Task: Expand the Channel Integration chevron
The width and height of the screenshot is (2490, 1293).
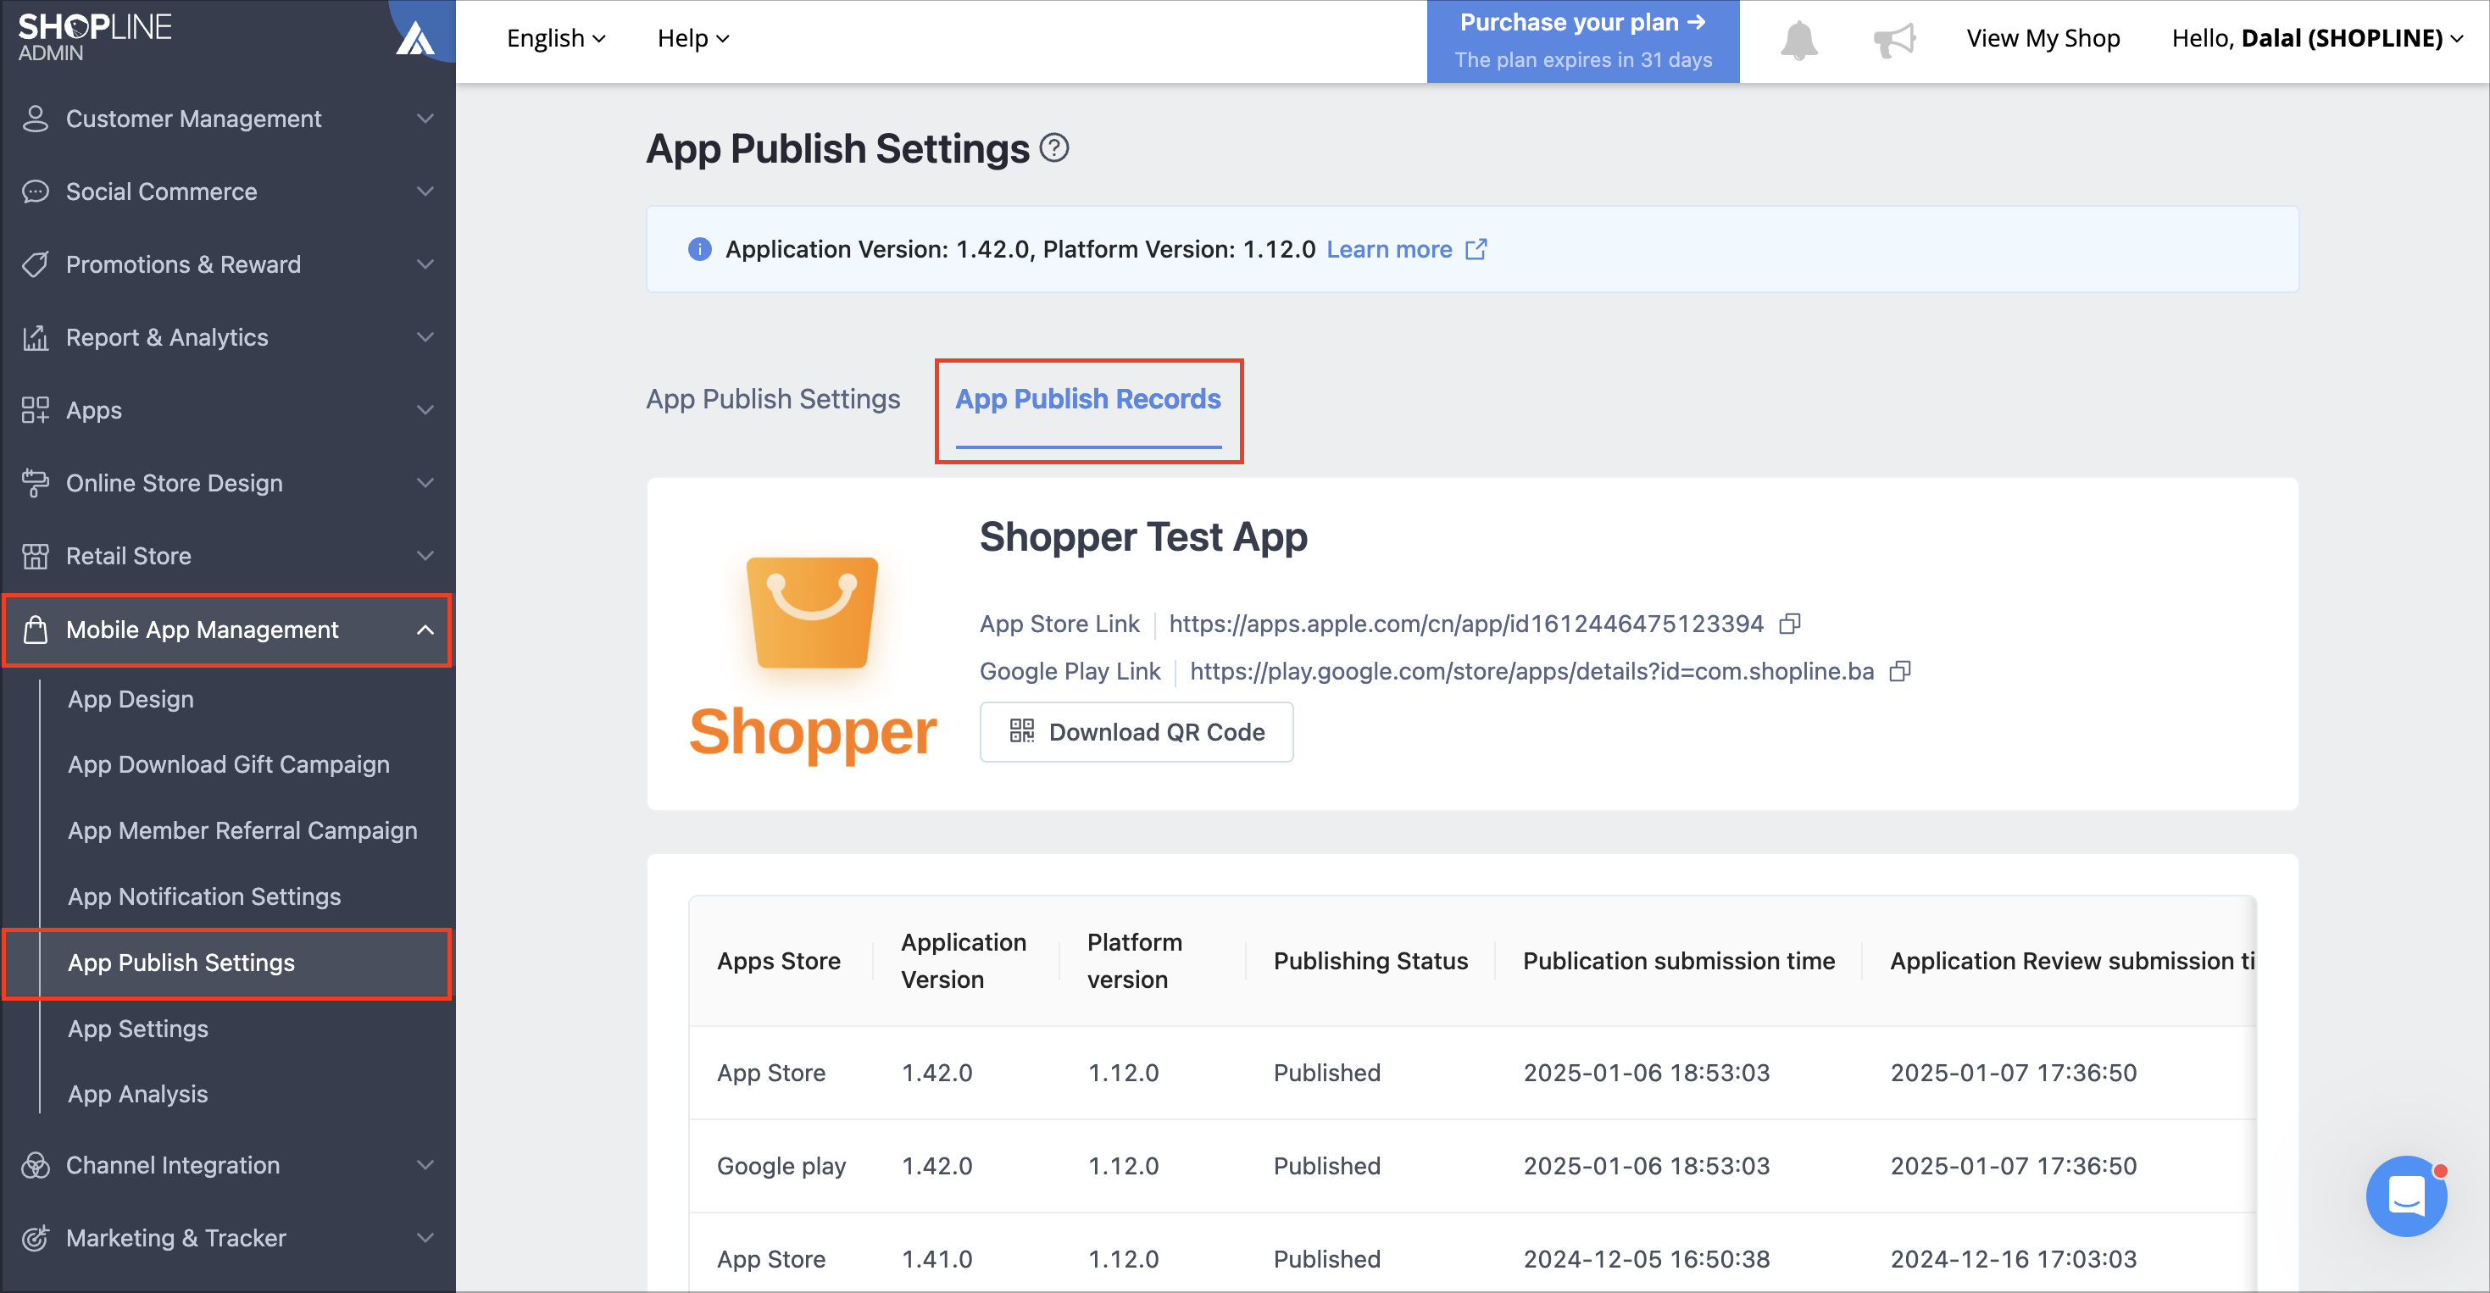Action: (x=425, y=1165)
